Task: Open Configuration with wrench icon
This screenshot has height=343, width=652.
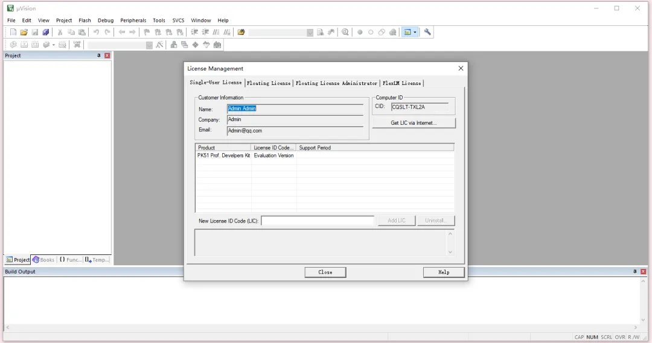Action: pyautogui.click(x=427, y=33)
